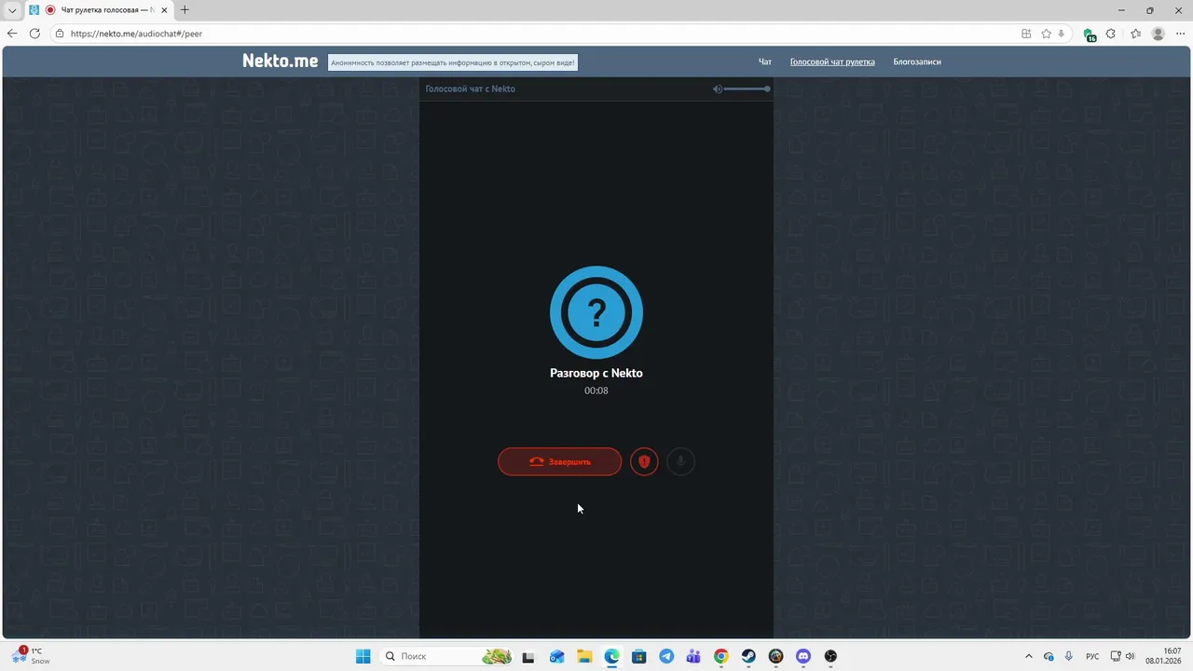This screenshot has width=1193, height=671.
Task: Show hidden system tray icons
Action: [1029, 656]
